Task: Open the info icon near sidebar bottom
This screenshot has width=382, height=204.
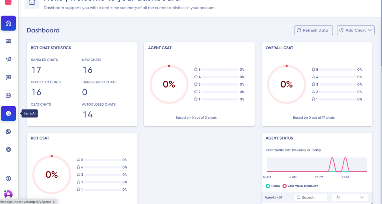Action: (x=8, y=179)
